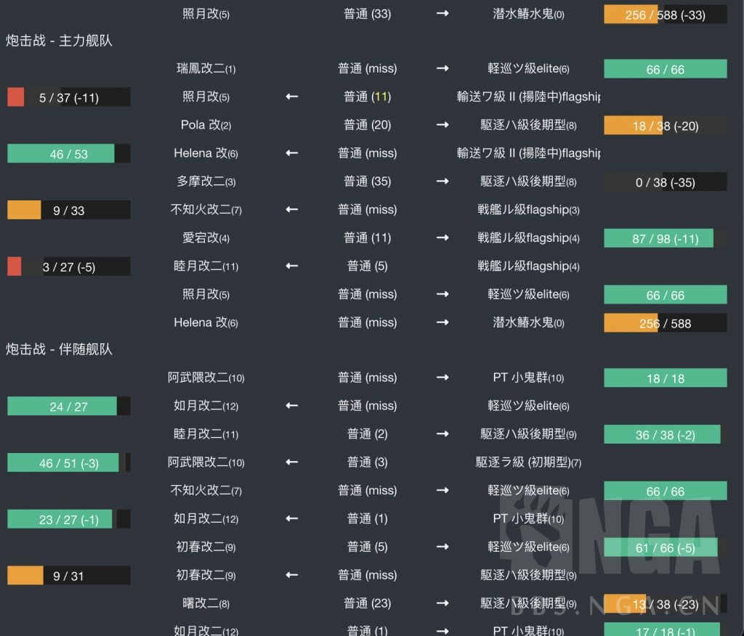Click the right arrow next to 照月改 attacking 潜水鰆水鬼
Image resolution: width=744 pixels, height=636 pixels.
pyautogui.click(x=442, y=14)
